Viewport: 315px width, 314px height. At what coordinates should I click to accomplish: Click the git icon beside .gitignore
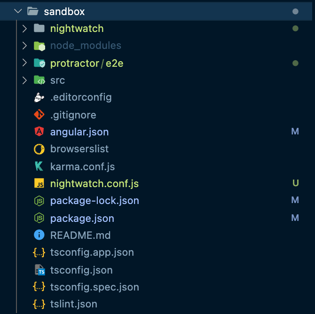point(39,115)
